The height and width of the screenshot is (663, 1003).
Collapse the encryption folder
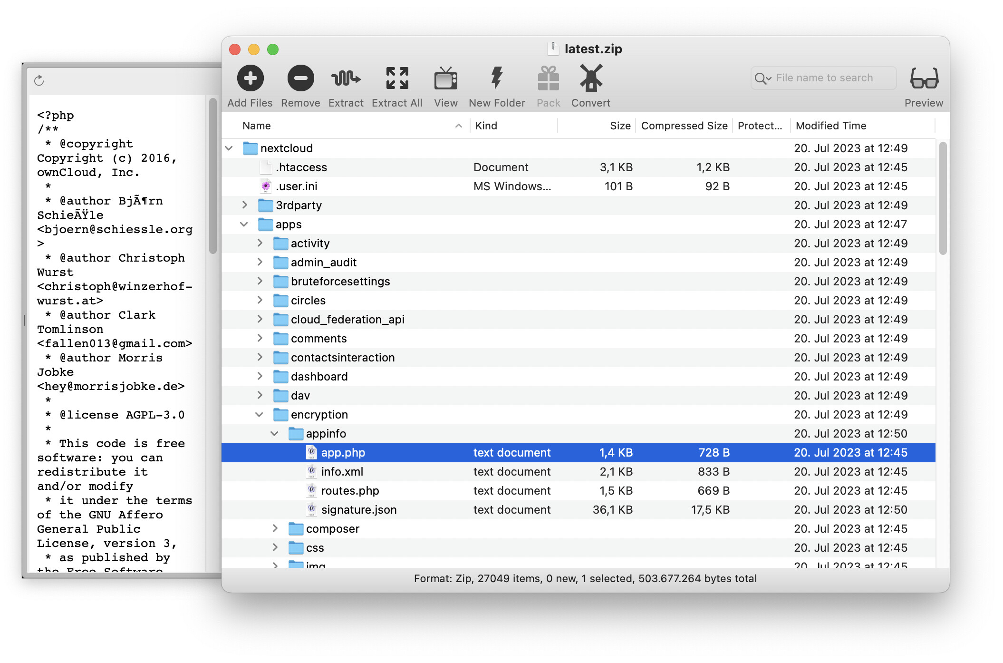tap(260, 414)
